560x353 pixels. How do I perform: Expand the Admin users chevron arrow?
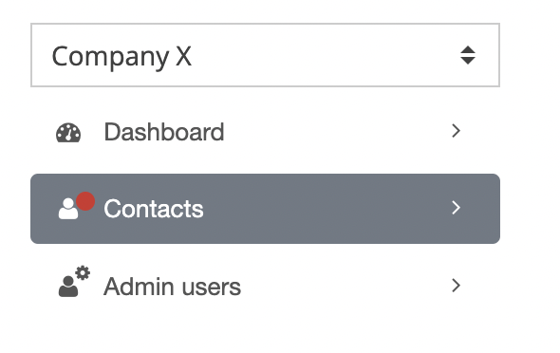pos(456,286)
